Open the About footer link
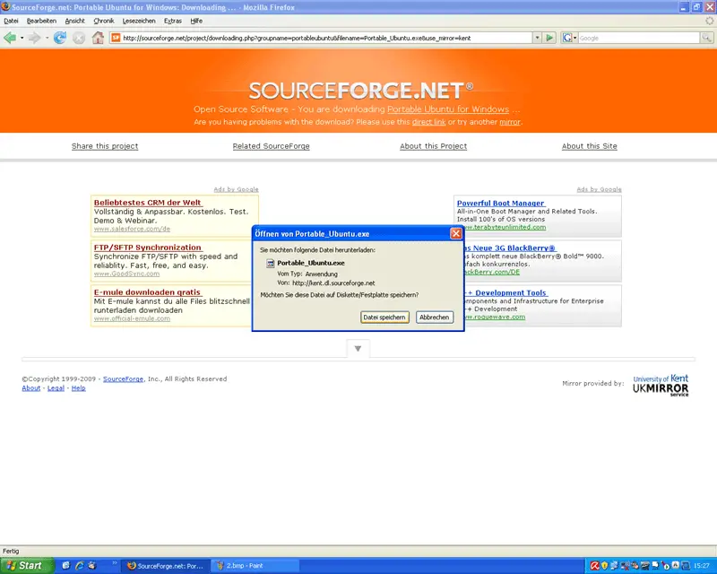Screen dimensions: 717x574 pos(31,388)
